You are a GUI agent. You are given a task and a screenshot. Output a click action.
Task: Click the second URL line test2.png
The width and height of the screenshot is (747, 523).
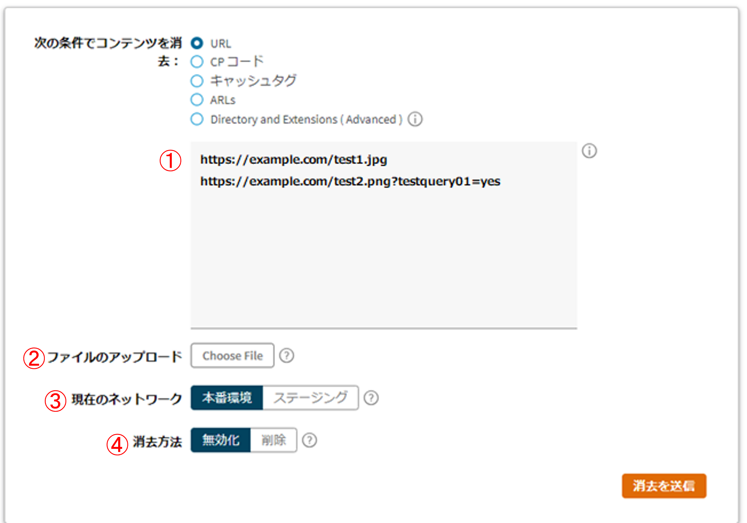pyautogui.click(x=350, y=181)
